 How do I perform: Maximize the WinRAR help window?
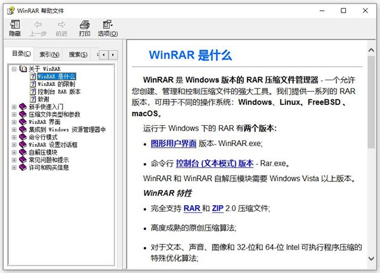[x=343, y=11]
